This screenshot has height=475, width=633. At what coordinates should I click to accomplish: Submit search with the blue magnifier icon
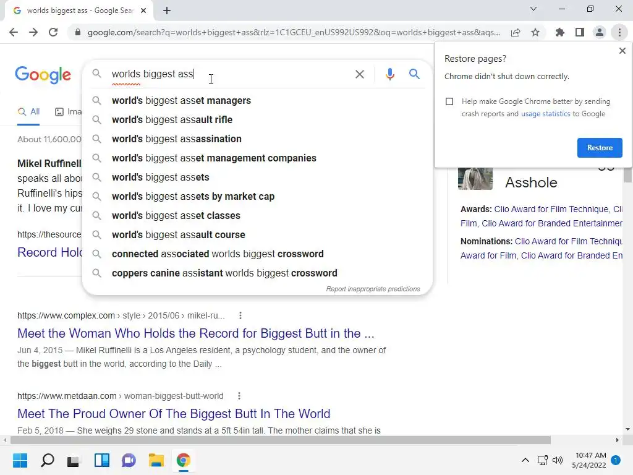pyautogui.click(x=414, y=74)
